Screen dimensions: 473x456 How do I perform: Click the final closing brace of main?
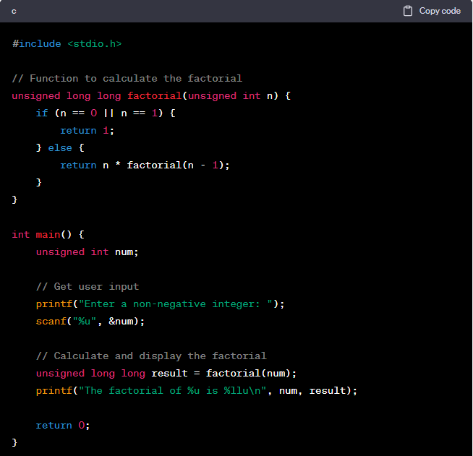pos(14,442)
